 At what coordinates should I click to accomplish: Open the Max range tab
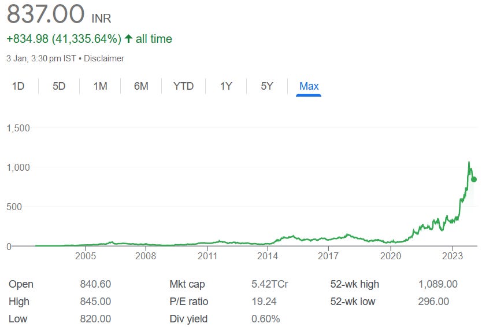(x=309, y=86)
